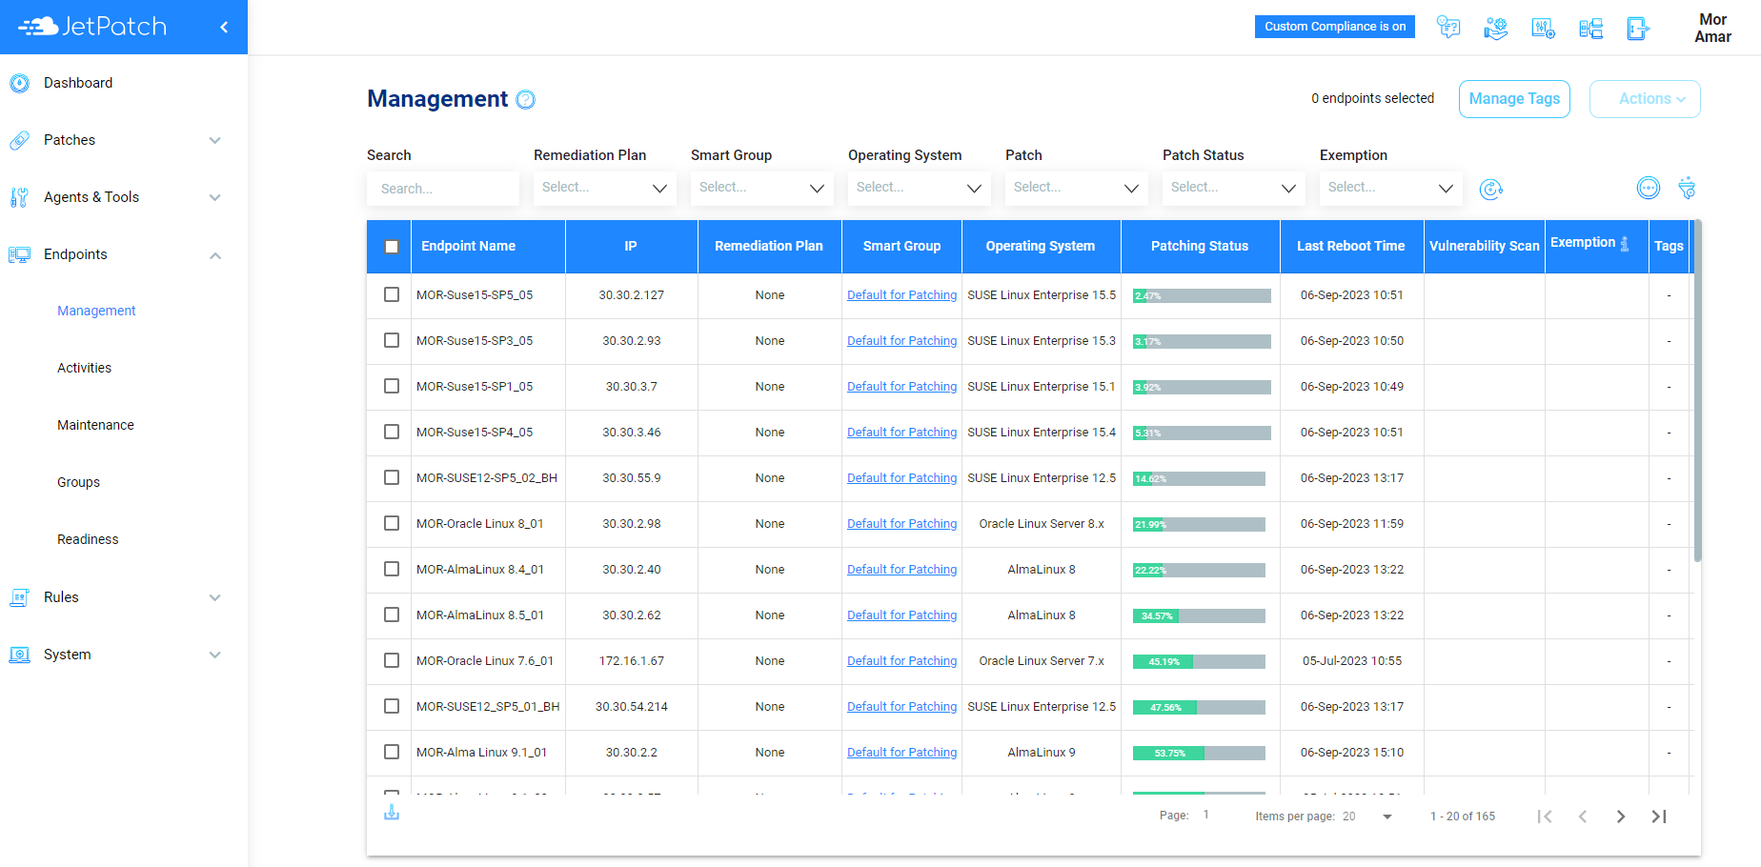Open the Patch Status filter dropdown
Viewport: 1761px width, 867px height.
(x=1234, y=188)
